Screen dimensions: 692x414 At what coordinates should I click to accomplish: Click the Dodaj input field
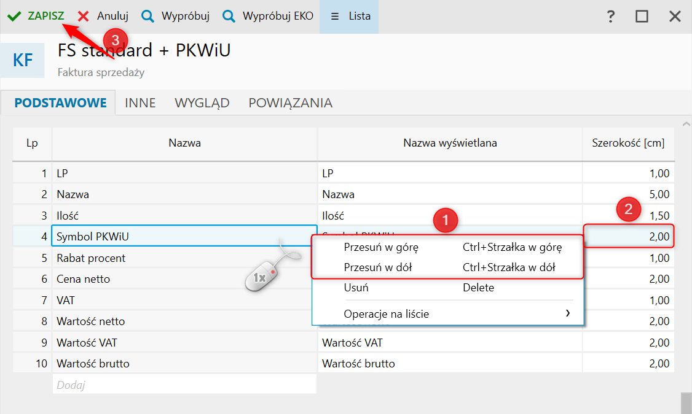click(184, 385)
